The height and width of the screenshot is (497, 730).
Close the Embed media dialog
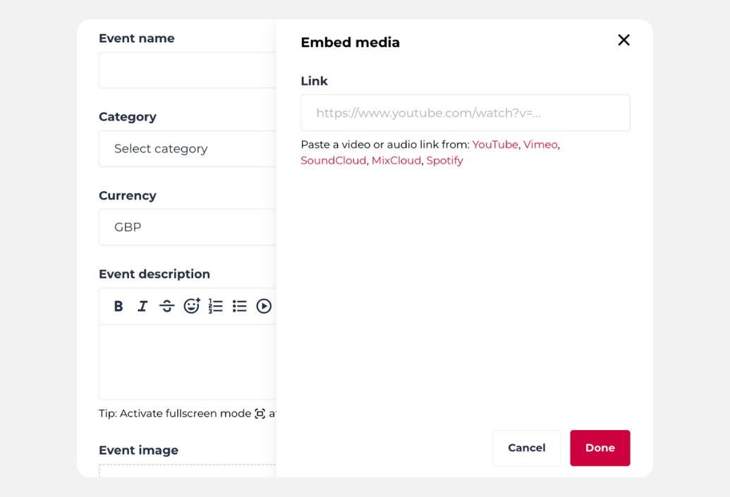tap(623, 40)
